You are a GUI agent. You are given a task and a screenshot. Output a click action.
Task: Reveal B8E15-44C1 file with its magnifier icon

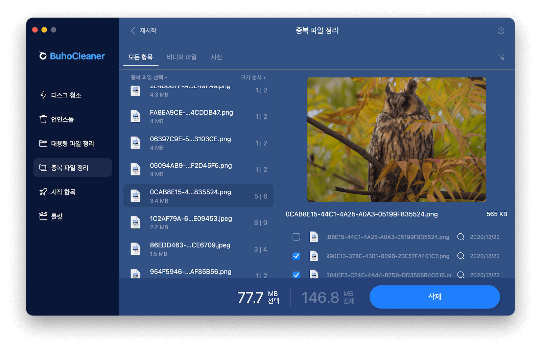(461, 237)
